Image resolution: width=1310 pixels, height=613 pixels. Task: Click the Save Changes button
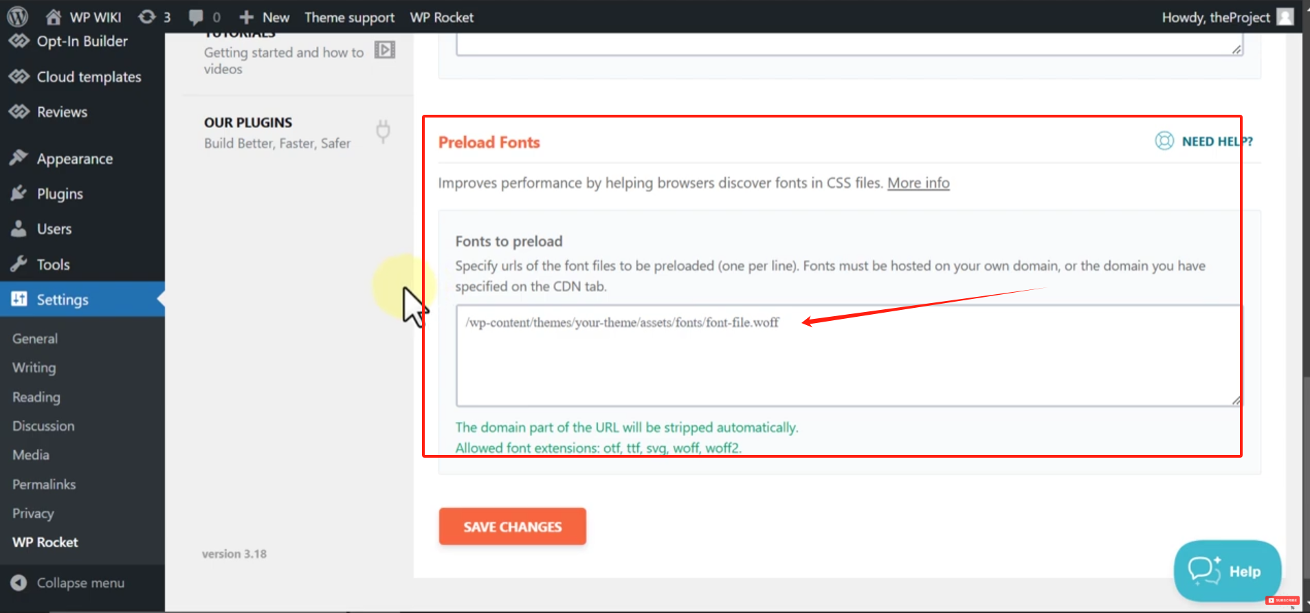[512, 526]
